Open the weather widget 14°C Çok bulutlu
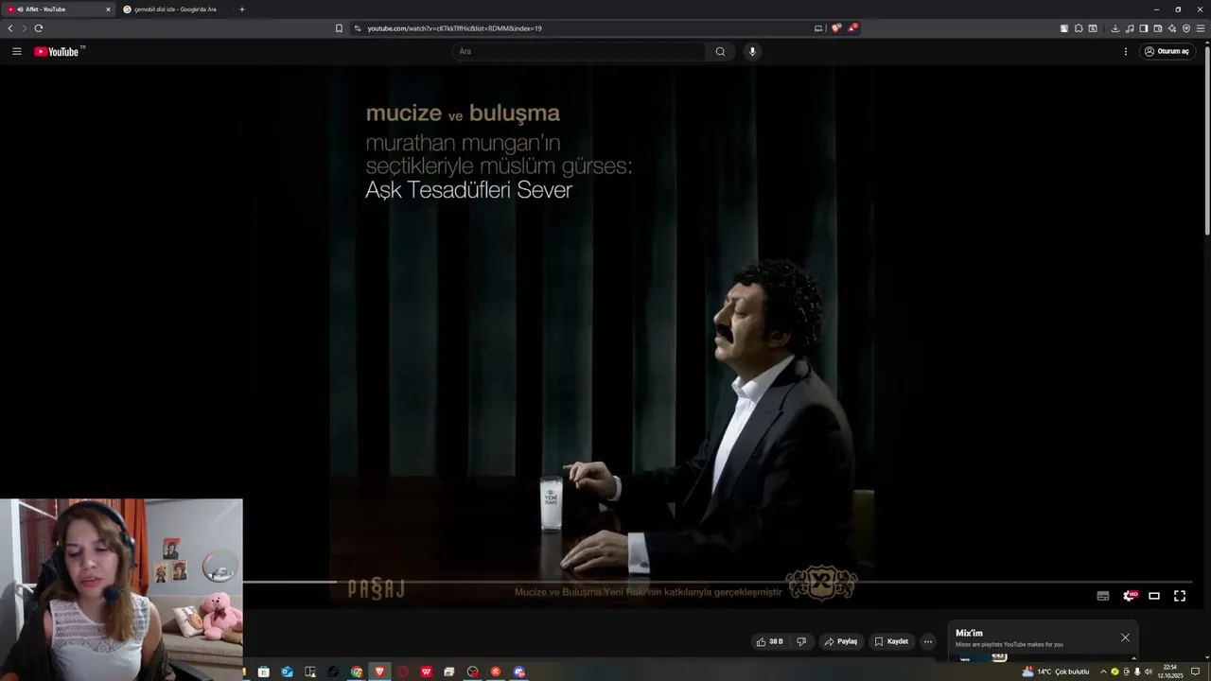1211x681 pixels. (x=1056, y=672)
